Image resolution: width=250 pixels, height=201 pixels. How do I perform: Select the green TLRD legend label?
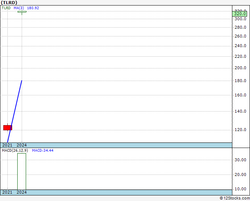pos(6,8)
